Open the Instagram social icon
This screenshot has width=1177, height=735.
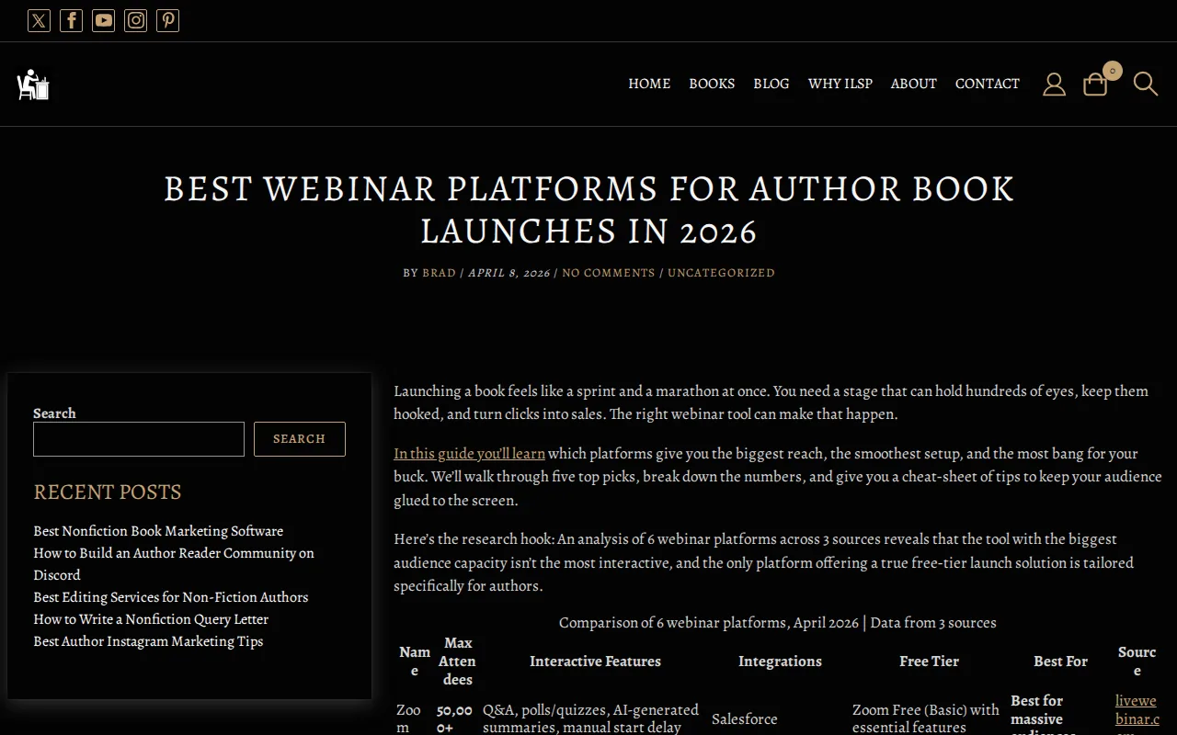(135, 20)
